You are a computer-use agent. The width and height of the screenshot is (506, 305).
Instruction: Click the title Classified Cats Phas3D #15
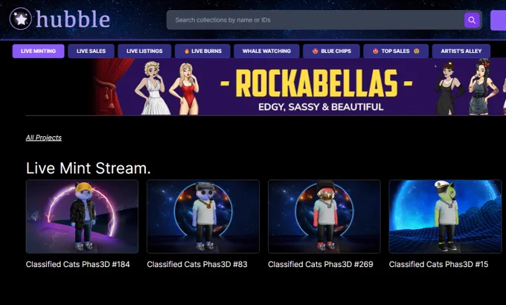point(438,264)
